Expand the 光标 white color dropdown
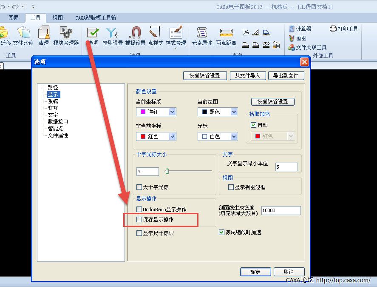Viewport: 377px width, 287px height. (234, 137)
